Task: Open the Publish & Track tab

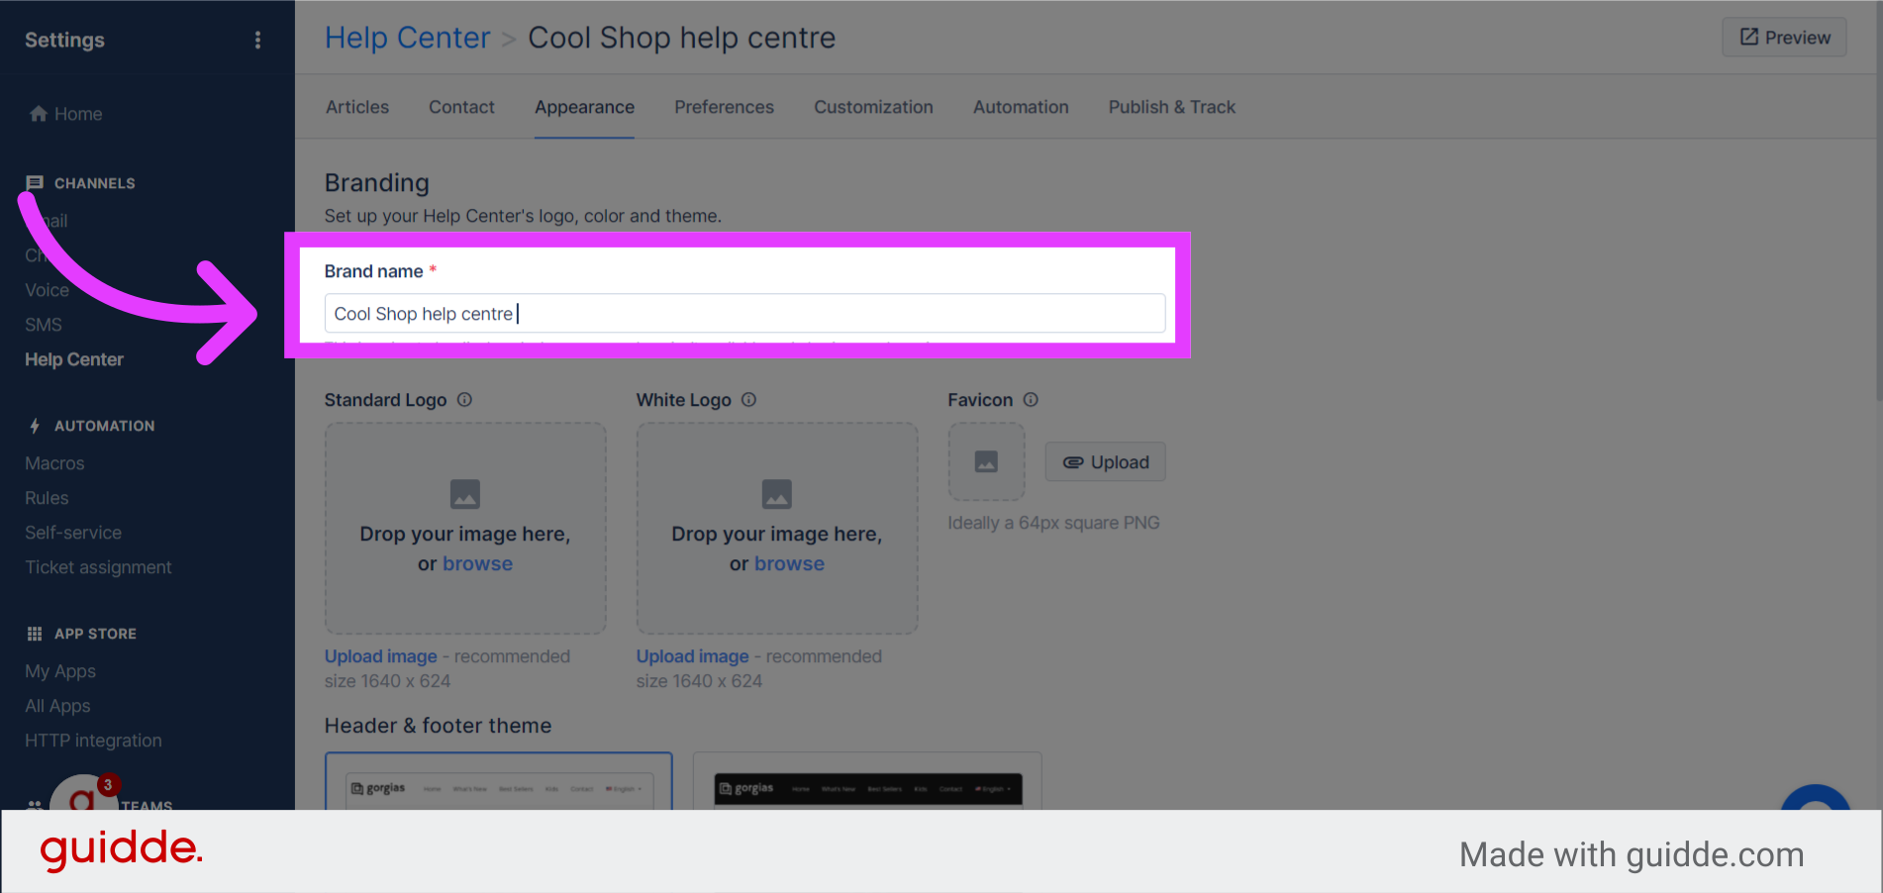Action: tap(1171, 107)
